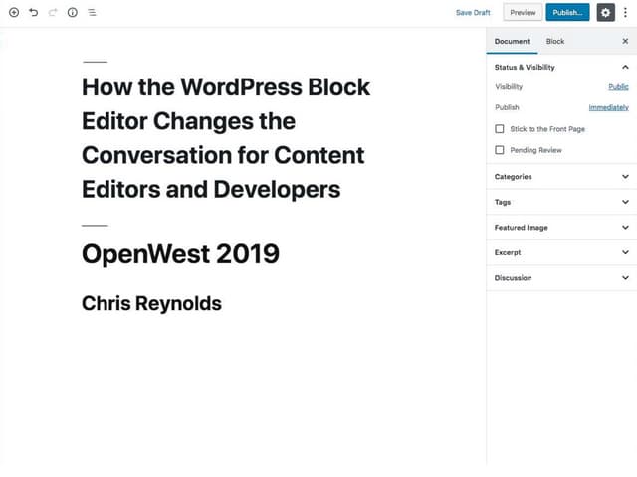Switch to the Block tab
The image size is (637, 477).
(555, 42)
